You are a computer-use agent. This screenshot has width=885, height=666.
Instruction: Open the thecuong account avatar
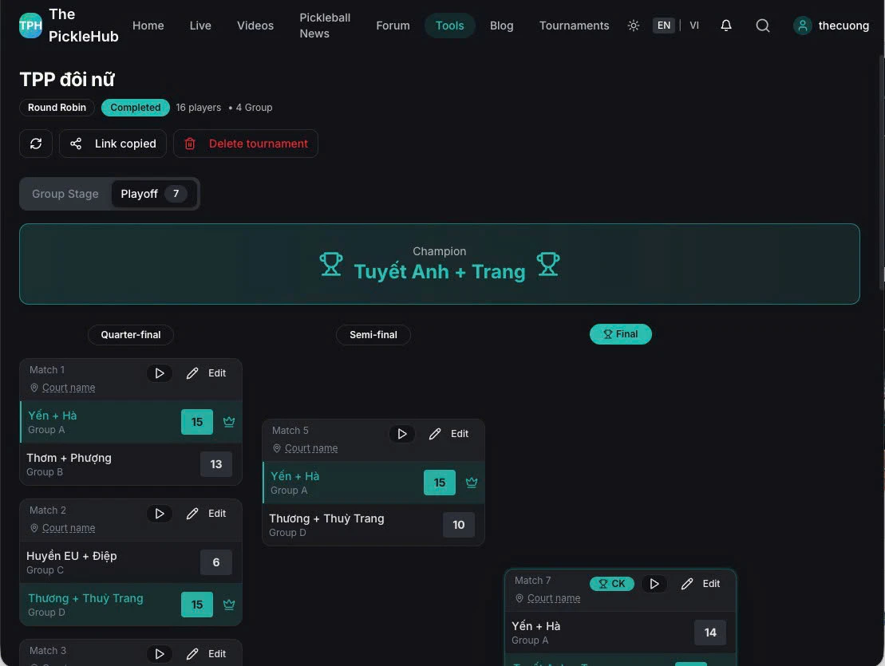802,25
